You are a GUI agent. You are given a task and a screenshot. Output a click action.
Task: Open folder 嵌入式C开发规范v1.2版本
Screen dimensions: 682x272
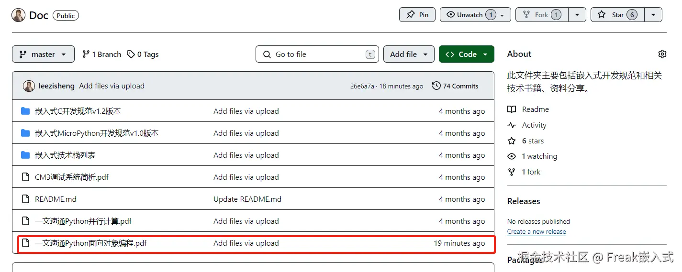(x=78, y=111)
